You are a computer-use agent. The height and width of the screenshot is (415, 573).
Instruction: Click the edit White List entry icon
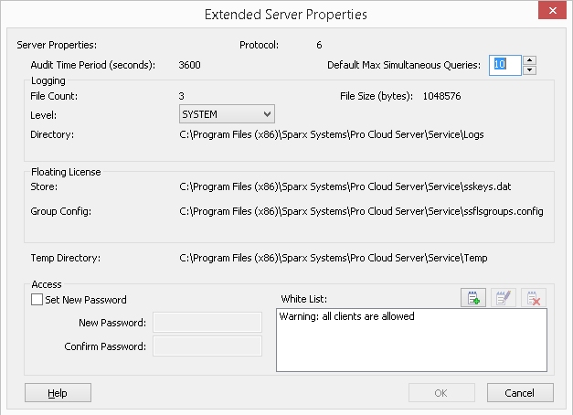(x=504, y=298)
